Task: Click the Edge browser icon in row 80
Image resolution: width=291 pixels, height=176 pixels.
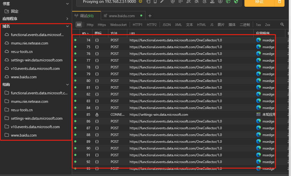Action: coord(259,81)
